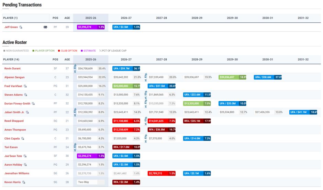
Task: Open contract details icon beside Steven Adams
Action: point(25,95)
